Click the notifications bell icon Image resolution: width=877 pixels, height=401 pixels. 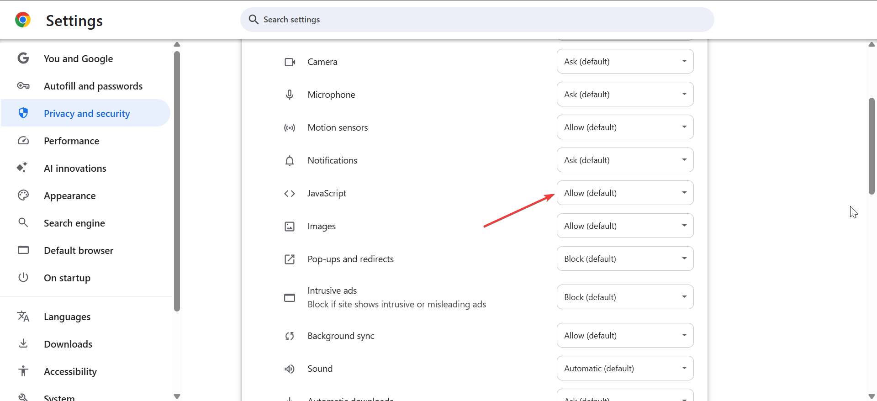(x=290, y=161)
